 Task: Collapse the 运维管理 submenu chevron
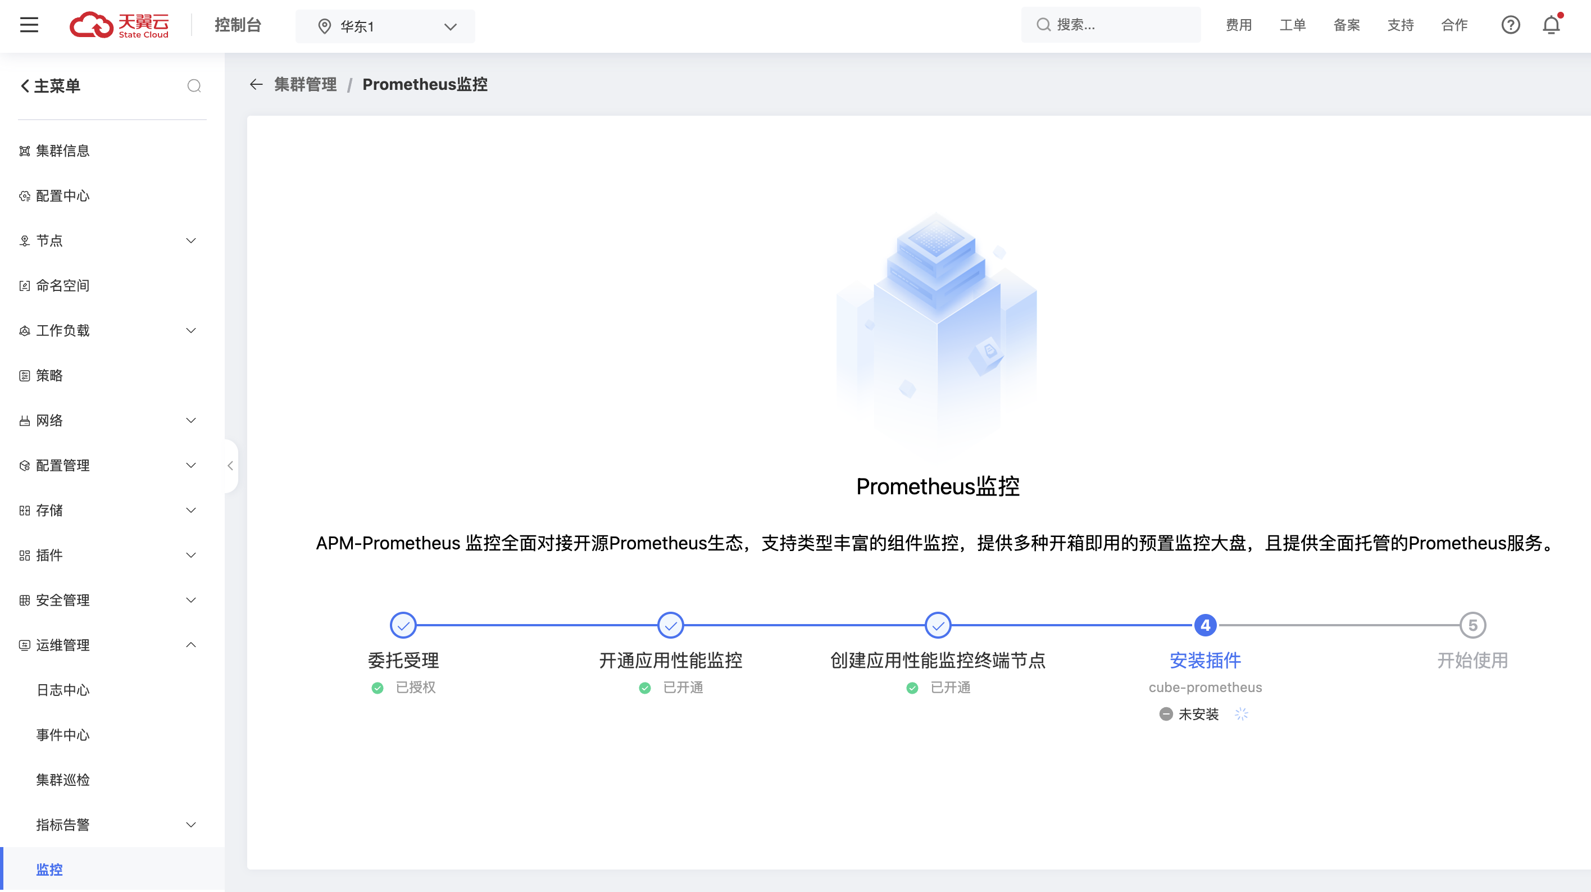click(x=192, y=645)
